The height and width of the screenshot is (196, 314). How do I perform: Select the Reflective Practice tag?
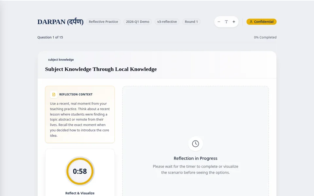point(103,22)
